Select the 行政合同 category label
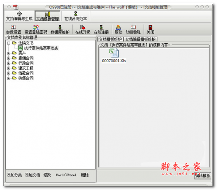 (26, 63)
